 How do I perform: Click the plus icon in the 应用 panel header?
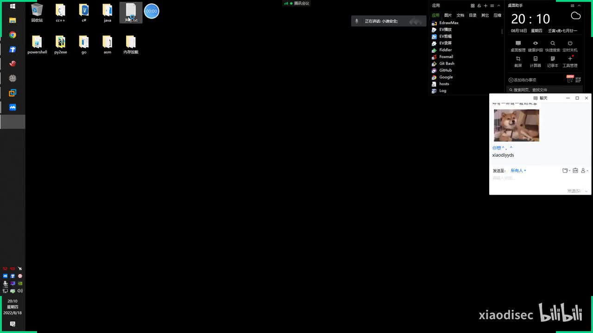pyautogui.click(x=486, y=6)
